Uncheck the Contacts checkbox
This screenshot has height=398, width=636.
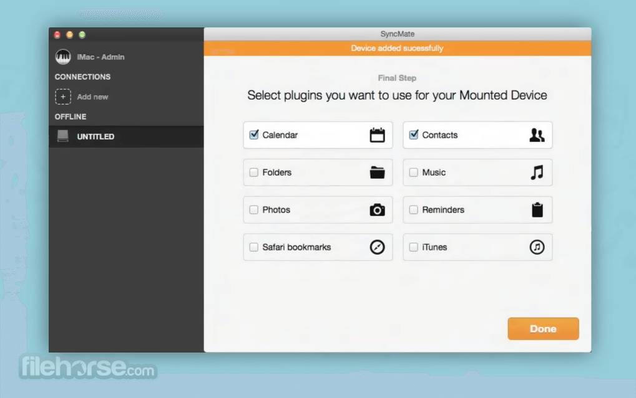pyautogui.click(x=414, y=135)
